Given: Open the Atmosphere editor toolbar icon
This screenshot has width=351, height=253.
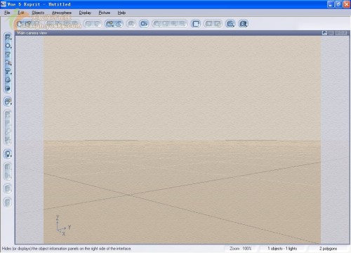Looking at the screenshot, I should pos(119,24).
